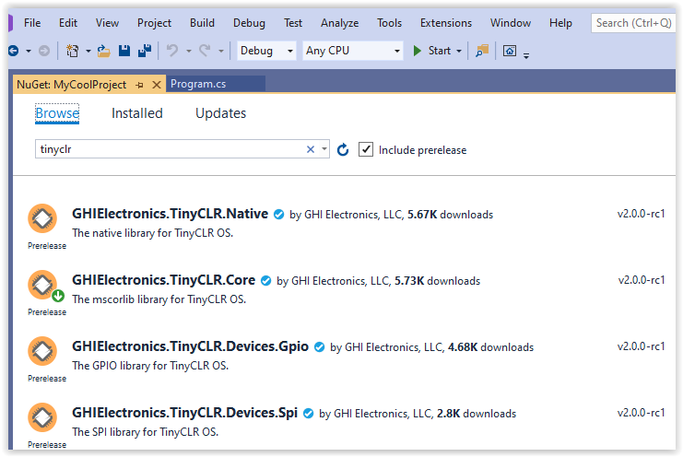Screen dimensions: 683x457
Task: Click the green Start play icon
Action: [x=418, y=51]
